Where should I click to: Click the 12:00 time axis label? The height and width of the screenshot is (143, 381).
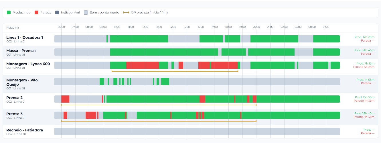[145, 27]
